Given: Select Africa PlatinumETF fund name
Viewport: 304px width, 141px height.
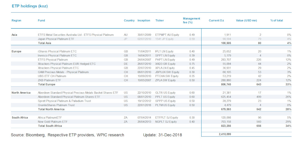Looking at the screenshot, I should 50,118.
